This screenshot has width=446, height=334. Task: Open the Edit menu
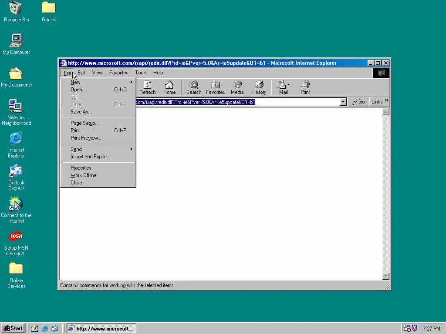(81, 73)
